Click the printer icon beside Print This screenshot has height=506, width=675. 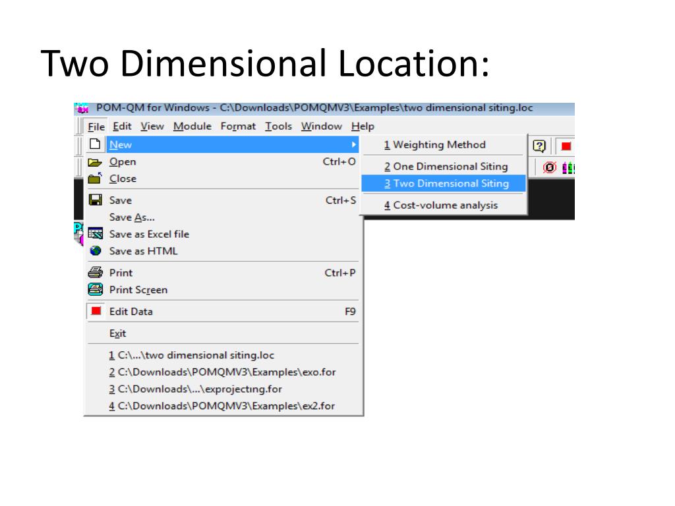(x=95, y=272)
